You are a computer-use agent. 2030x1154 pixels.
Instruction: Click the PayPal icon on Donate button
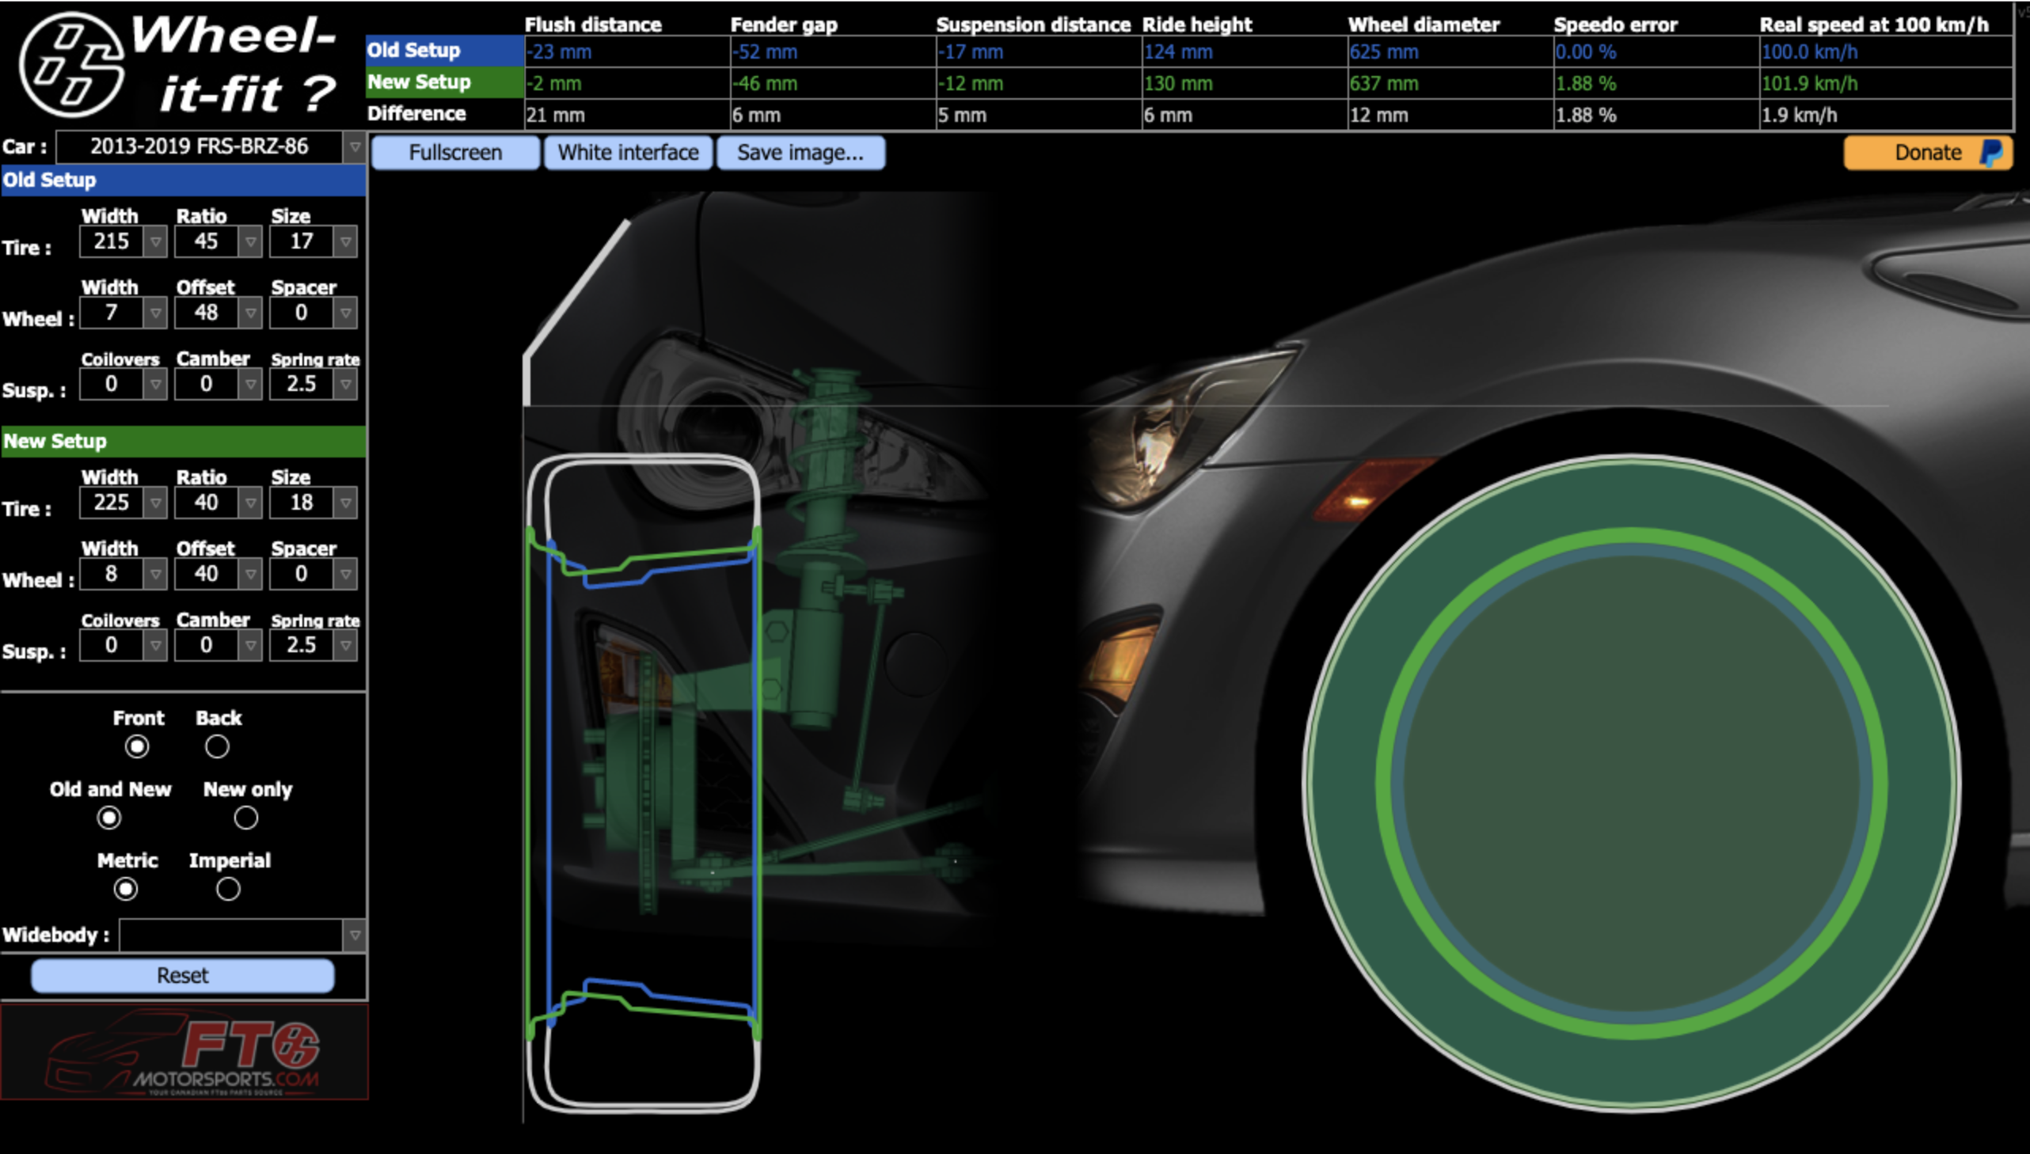pyautogui.click(x=1991, y=153)
